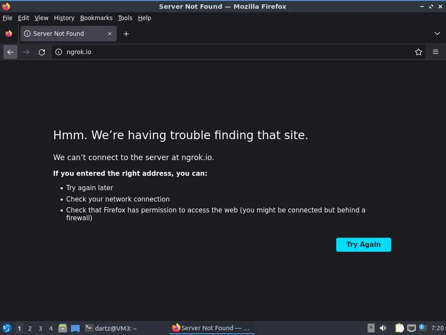Switch to workspace 2

(x=30, y=328)
